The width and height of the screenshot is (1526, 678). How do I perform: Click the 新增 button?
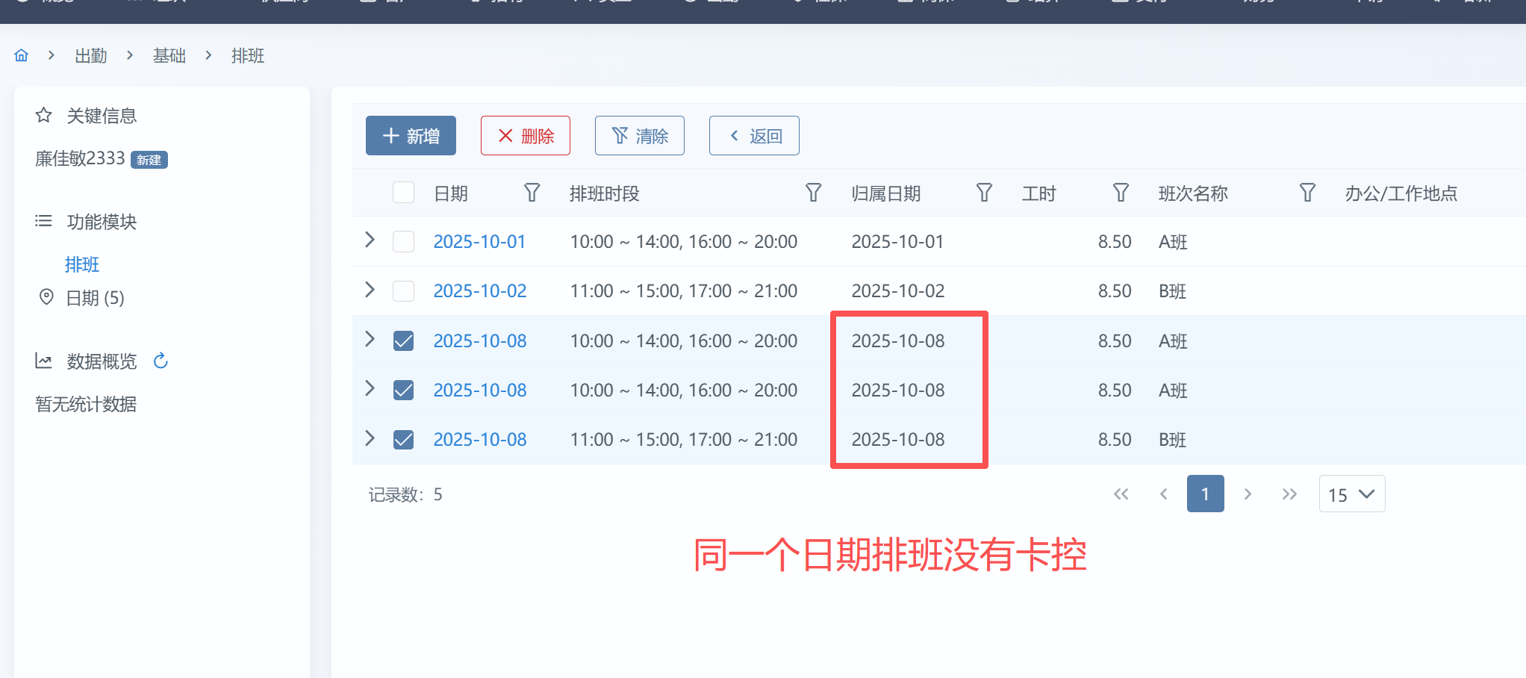tap(411, 136)
